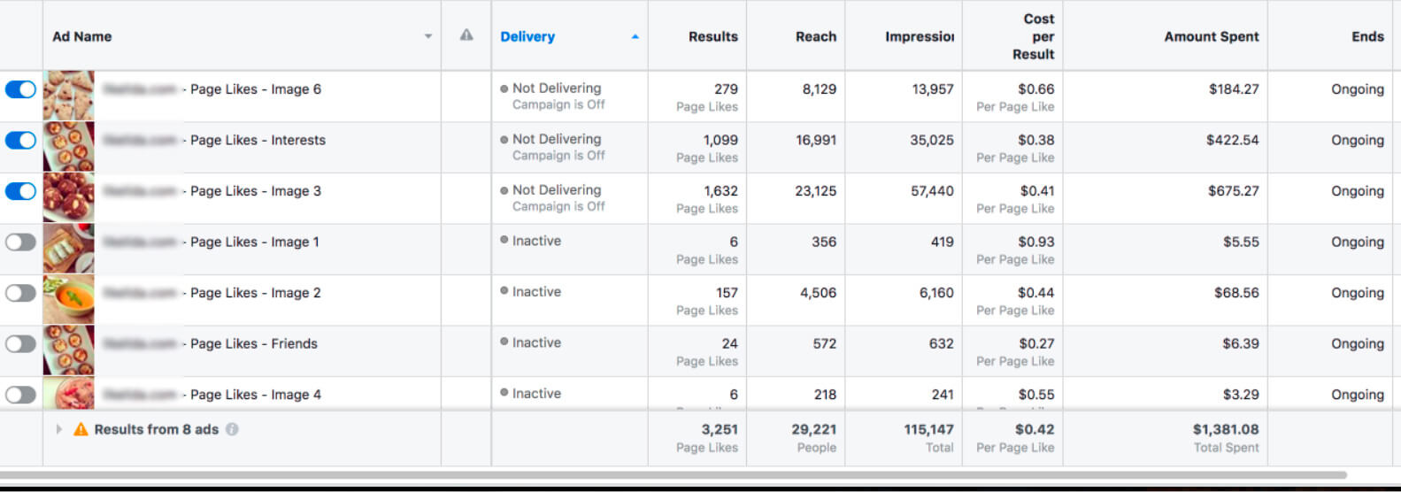The image size is (1401, 492).
Task: Sort by the Amount Spent column header
Action: coord(1211,36)
